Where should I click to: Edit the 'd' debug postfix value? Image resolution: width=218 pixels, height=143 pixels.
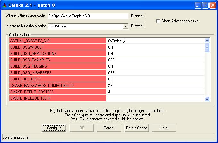coord(155,92)
